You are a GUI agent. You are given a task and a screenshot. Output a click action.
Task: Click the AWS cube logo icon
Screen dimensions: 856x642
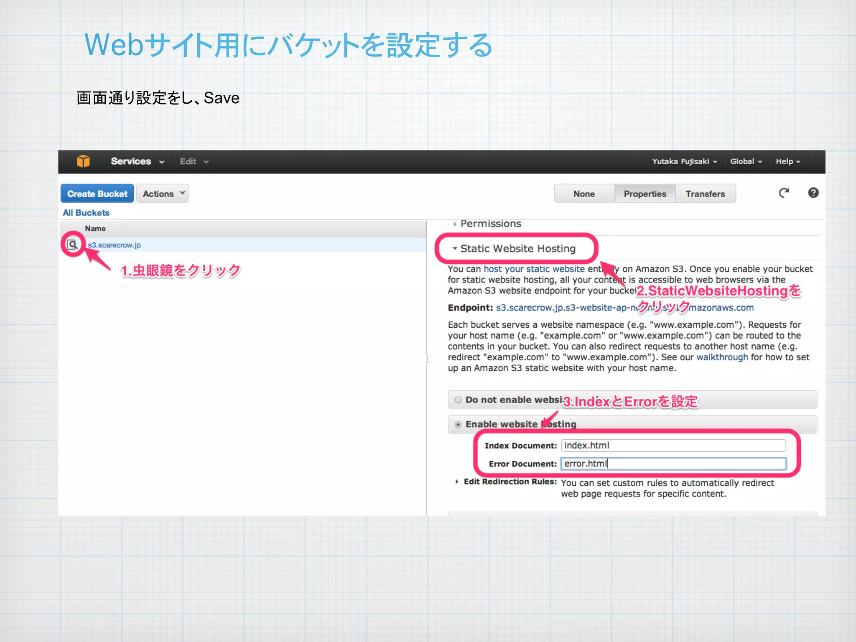point(83,161)
